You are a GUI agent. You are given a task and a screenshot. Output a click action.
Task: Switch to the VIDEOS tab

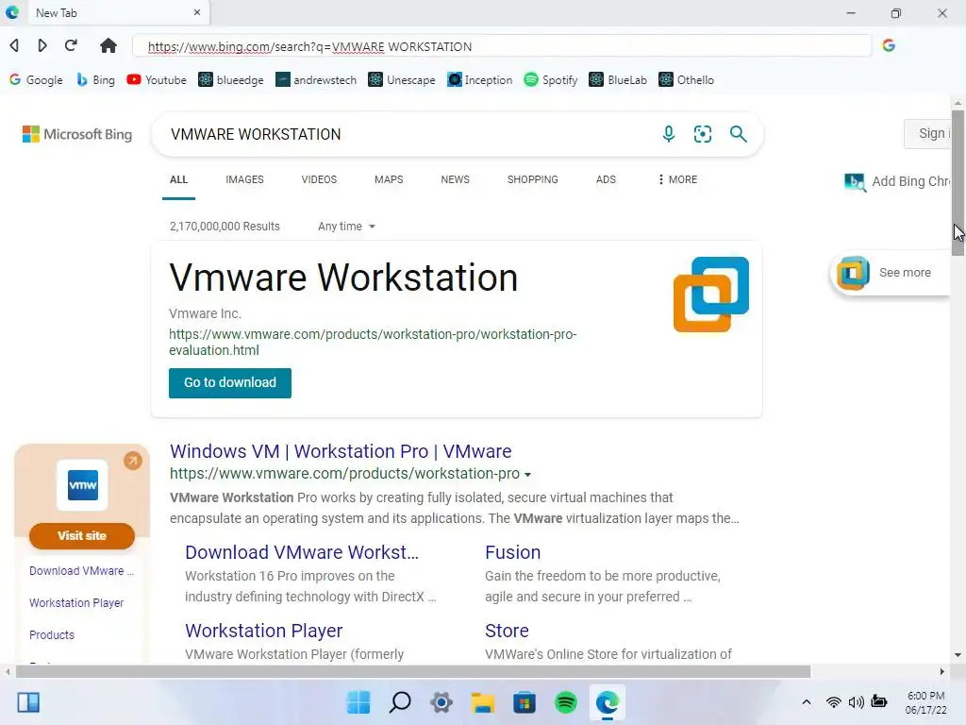[x=319, y=179]
